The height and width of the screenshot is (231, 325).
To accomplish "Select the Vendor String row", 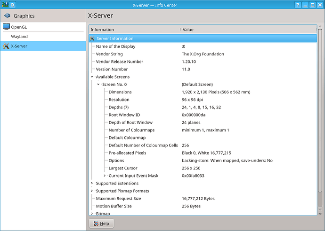I will click(x=203, y=54).
